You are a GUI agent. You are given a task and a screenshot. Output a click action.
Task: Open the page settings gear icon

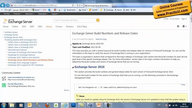click(178, 26)
